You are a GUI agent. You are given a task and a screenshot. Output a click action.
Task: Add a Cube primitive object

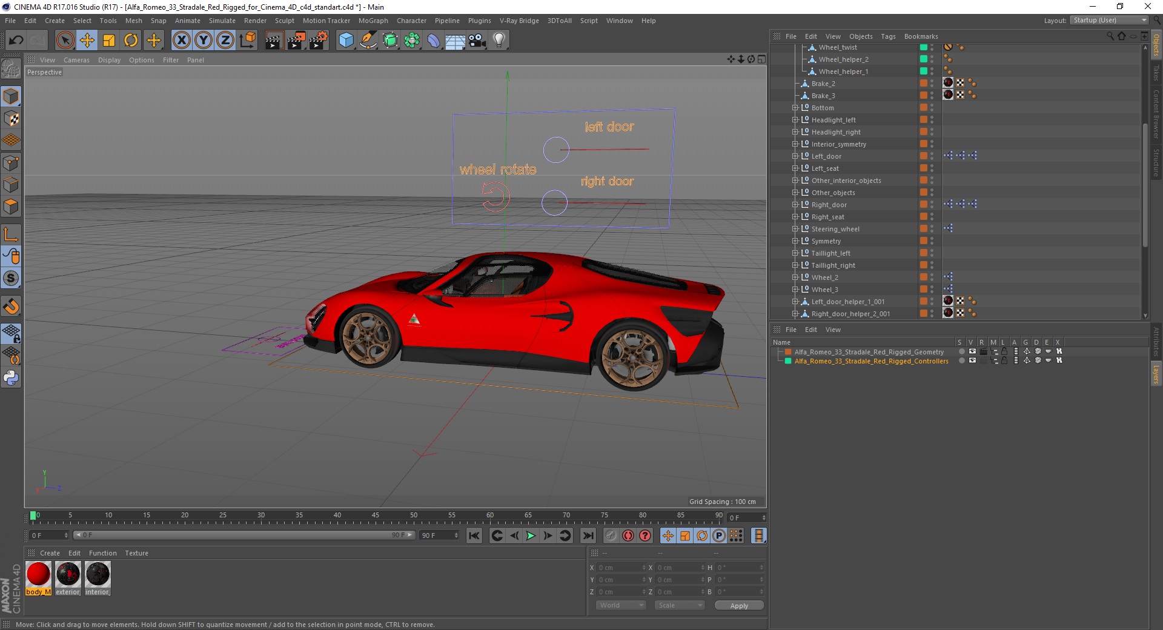pos(346,41)
